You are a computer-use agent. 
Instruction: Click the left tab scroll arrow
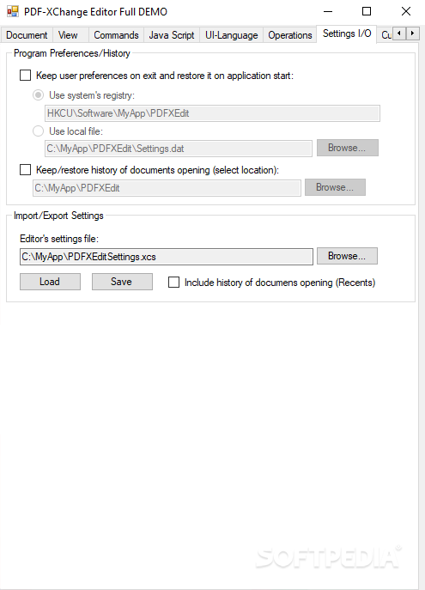[x=399, y=33]
